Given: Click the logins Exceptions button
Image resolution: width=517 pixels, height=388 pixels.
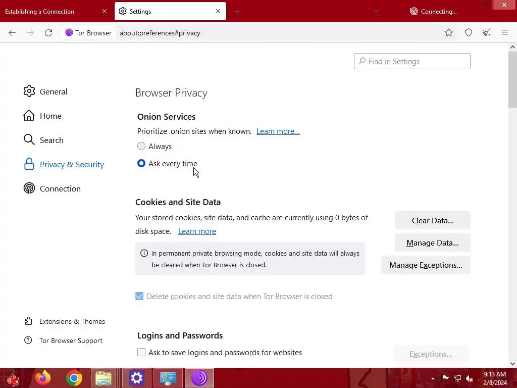Looking at the screenshot, I should click(x=430, y=354).
